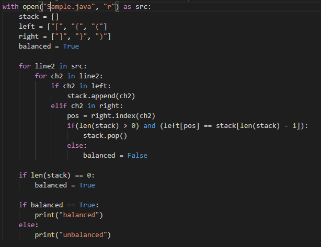Click 'line2' in 'for line2 in src:'
The image size is (321, 247).
click(x=45, y=66)
